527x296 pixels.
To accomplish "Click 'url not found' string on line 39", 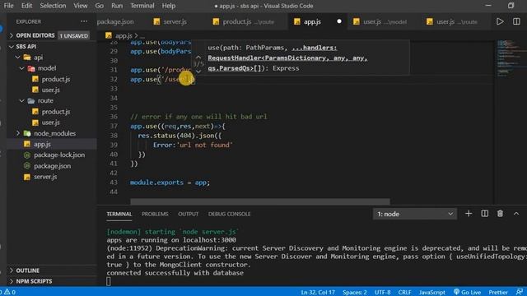I will pyautogui.click(x=204, y=145).
